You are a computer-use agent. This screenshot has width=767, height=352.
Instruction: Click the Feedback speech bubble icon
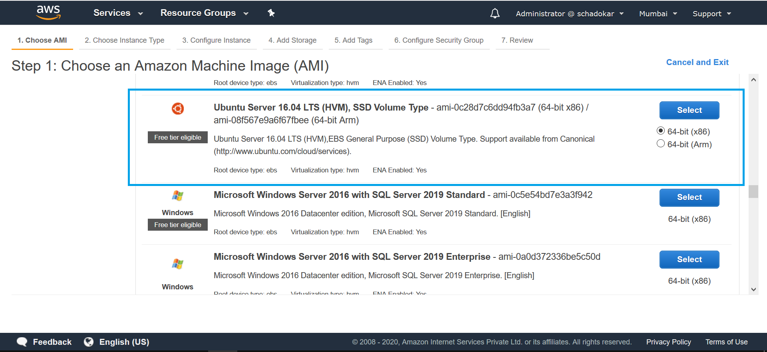[x=22, y=342]
